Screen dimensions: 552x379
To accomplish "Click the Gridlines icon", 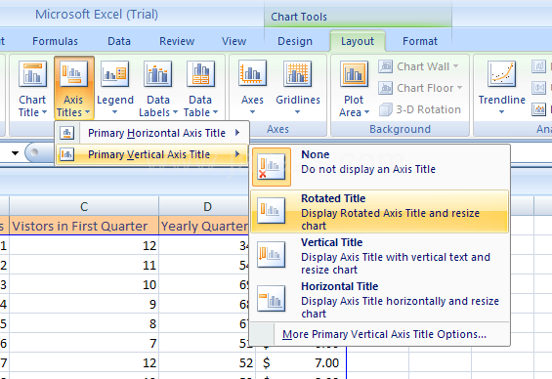I will pos(297,73).
